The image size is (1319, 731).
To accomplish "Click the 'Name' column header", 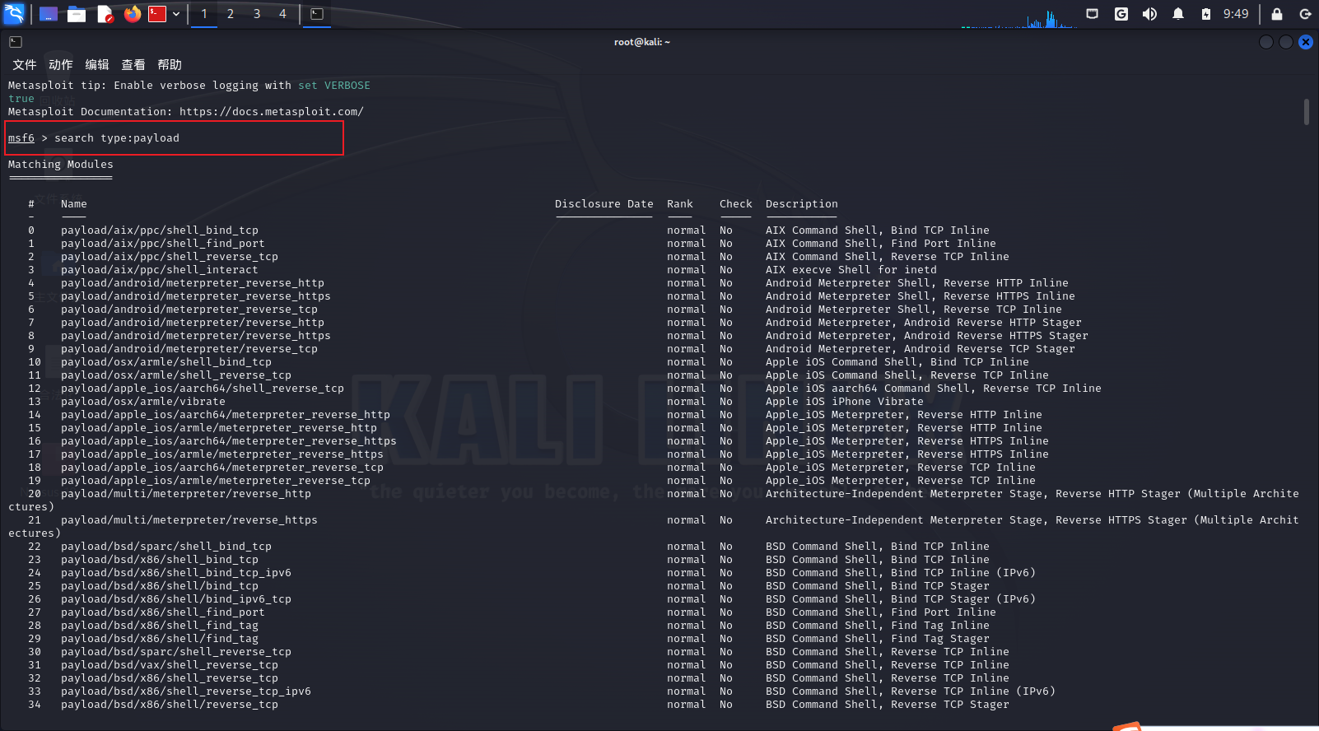I will click(x=73, y=204).
